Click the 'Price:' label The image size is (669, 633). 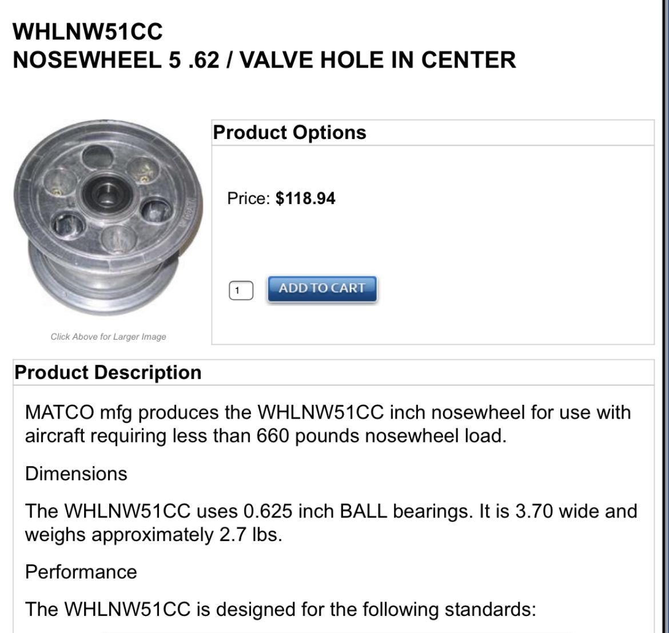point(249,199)
